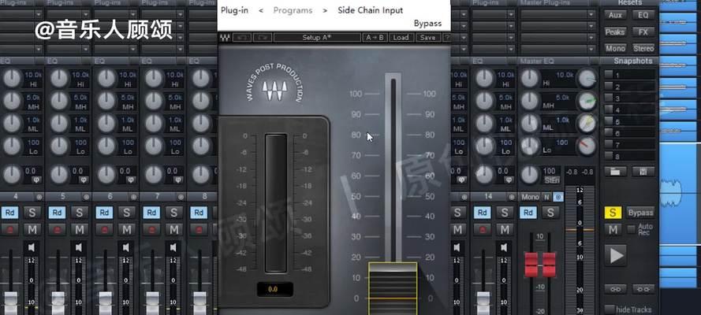Click the left chain-link button above hide Tracks

point(615,290)
